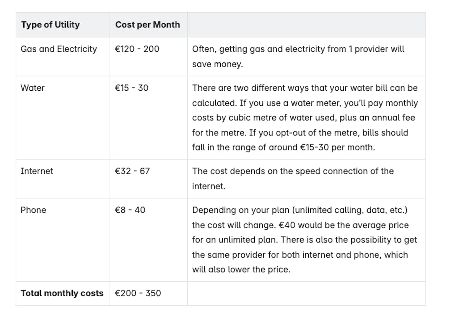
Task: Click the 'Type of Utility' column header
Action: (x=50, y=25)
